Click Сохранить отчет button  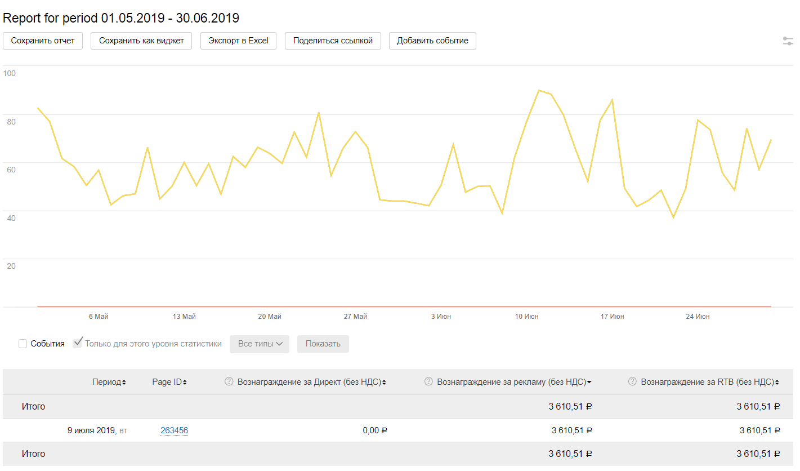(x=43, y=41)
